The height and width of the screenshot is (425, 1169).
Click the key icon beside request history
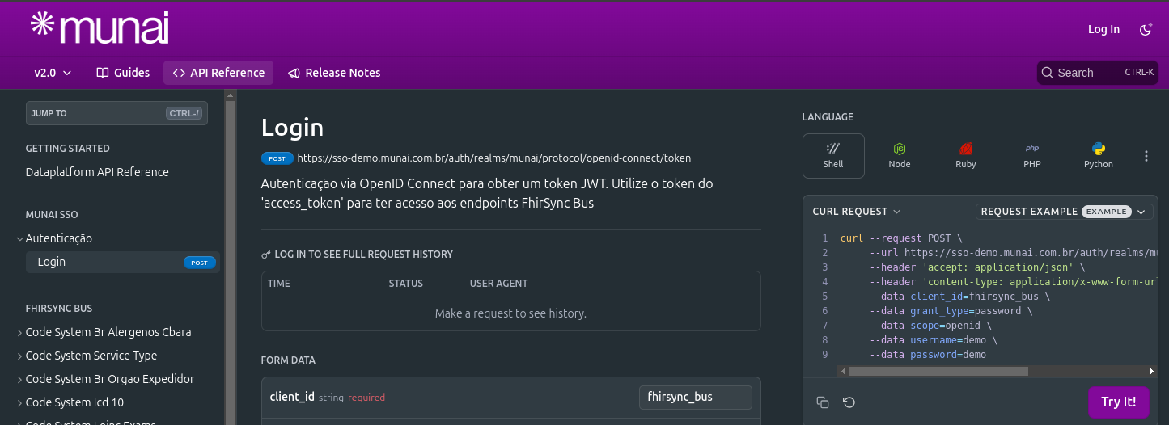[266, 255]
